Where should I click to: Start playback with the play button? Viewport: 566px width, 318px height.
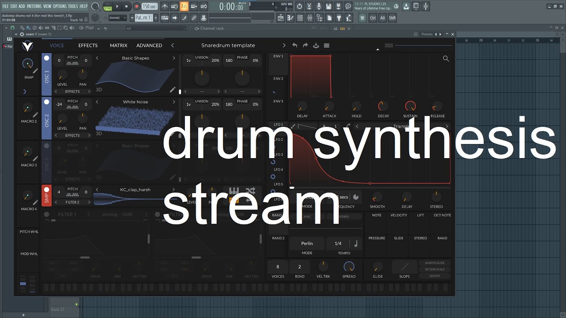[x=117, y=6]
